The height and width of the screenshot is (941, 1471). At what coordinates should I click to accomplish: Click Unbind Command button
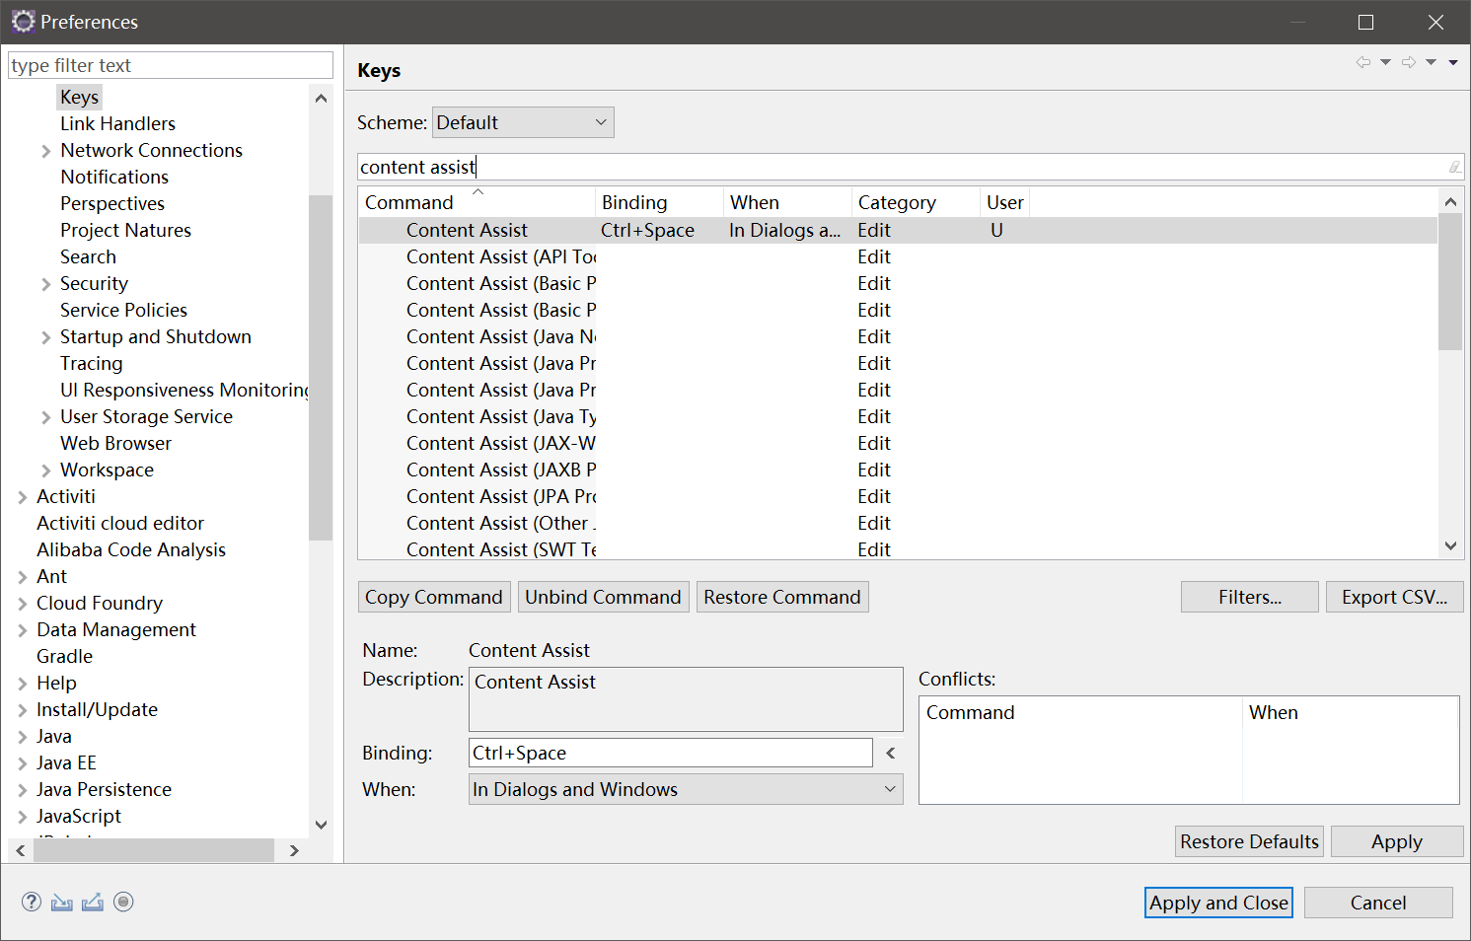point(603,597)
